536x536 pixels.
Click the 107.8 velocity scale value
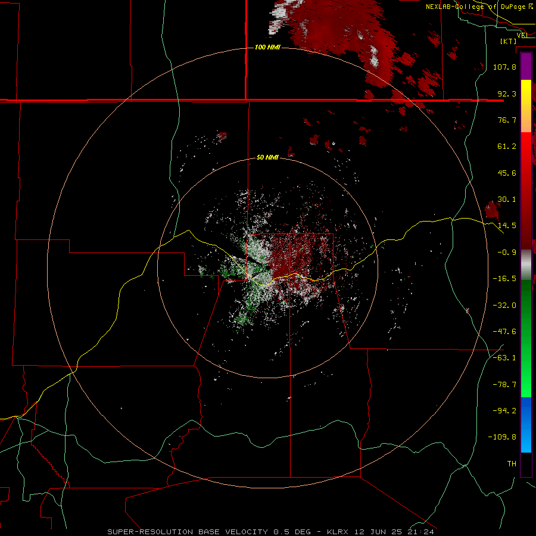point(504,67)
